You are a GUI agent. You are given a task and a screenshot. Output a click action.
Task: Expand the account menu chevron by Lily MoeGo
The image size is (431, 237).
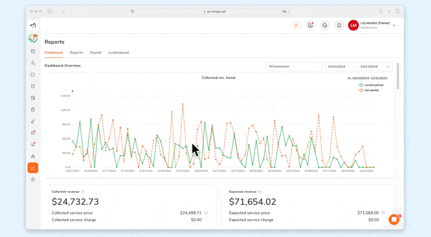(394, 25)
